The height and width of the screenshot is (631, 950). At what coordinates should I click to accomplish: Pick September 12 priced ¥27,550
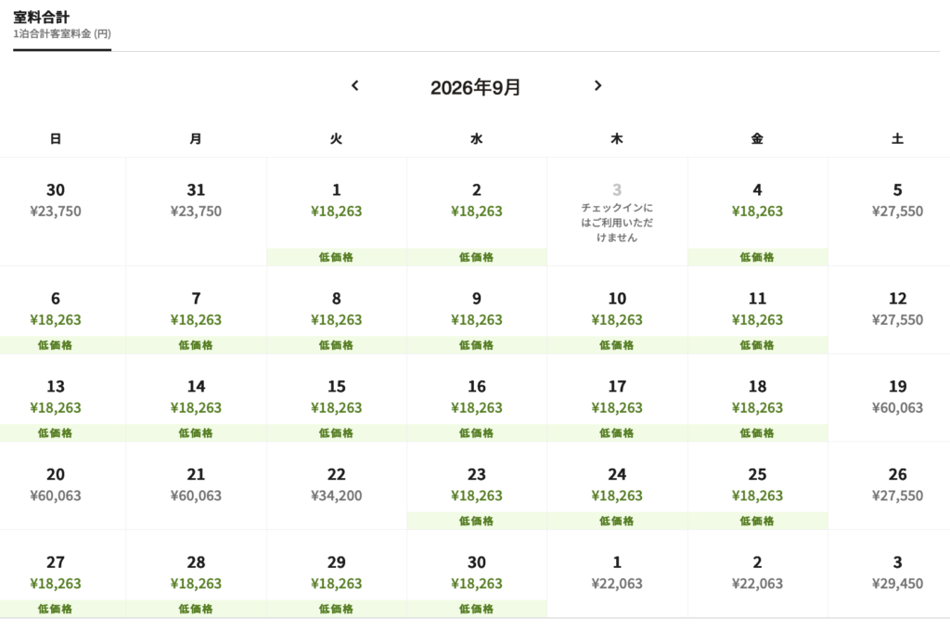[897, 309]
